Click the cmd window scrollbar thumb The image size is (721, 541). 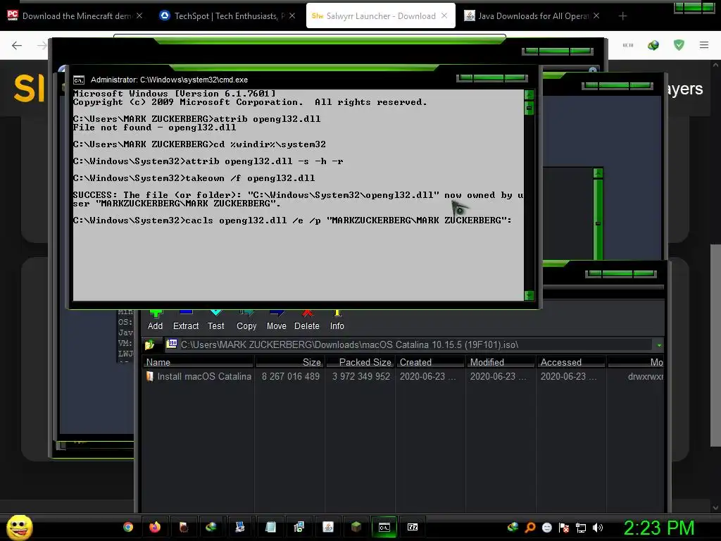click(x=529, y=108)
